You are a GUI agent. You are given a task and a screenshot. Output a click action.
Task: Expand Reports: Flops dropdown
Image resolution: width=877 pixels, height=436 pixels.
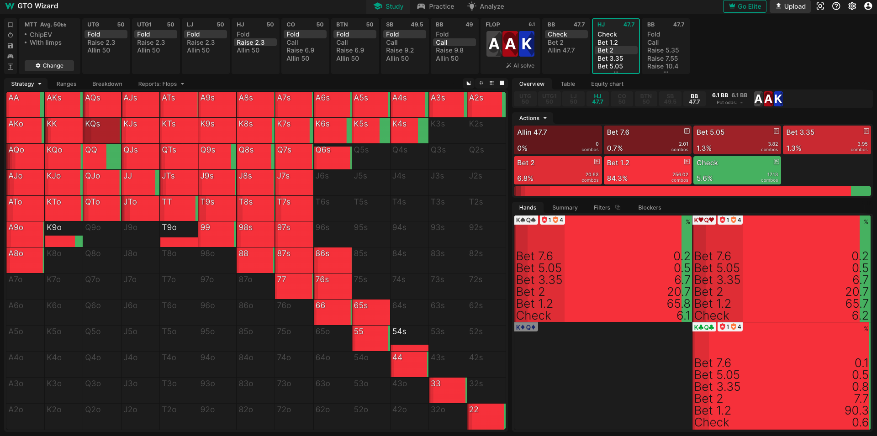point(161,84)
